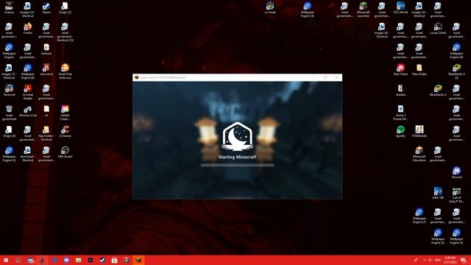Maximize the Lunar Client window
Image resolution: width=471 pixels, height=265 pixels.
pyautogui.click(x=325, y=77)
